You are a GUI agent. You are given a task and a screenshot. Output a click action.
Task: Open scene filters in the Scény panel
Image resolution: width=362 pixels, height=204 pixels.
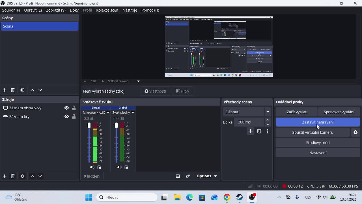coord(22,90)
